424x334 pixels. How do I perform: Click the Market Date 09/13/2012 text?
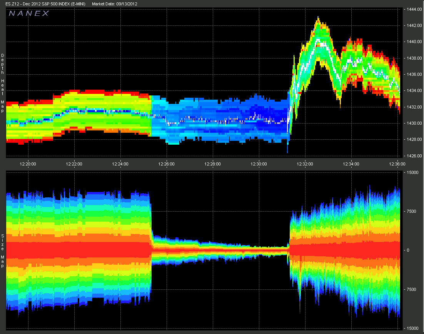click(115, 4)
